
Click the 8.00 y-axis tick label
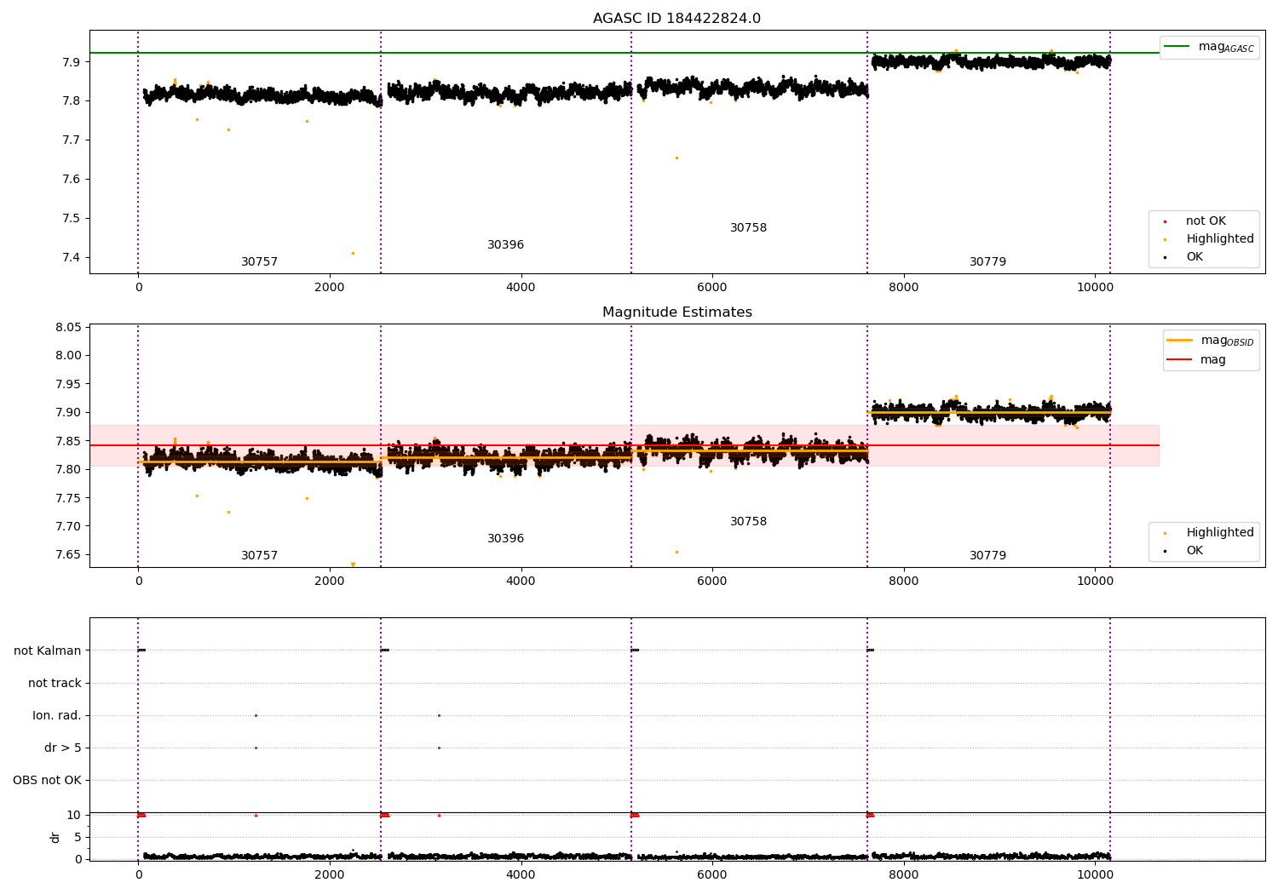pos(68,356)
